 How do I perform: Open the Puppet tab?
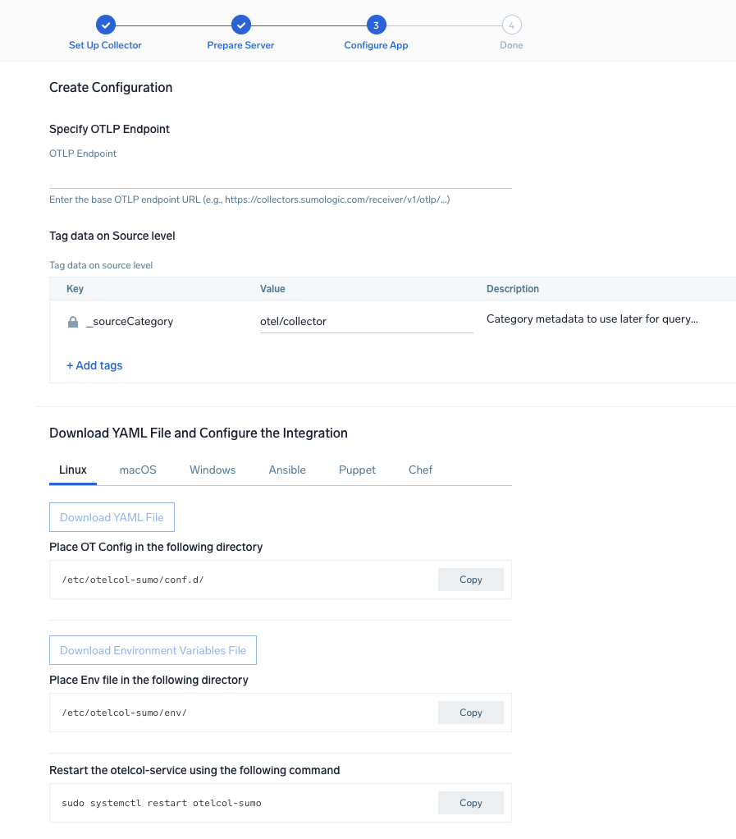point(357,470)
